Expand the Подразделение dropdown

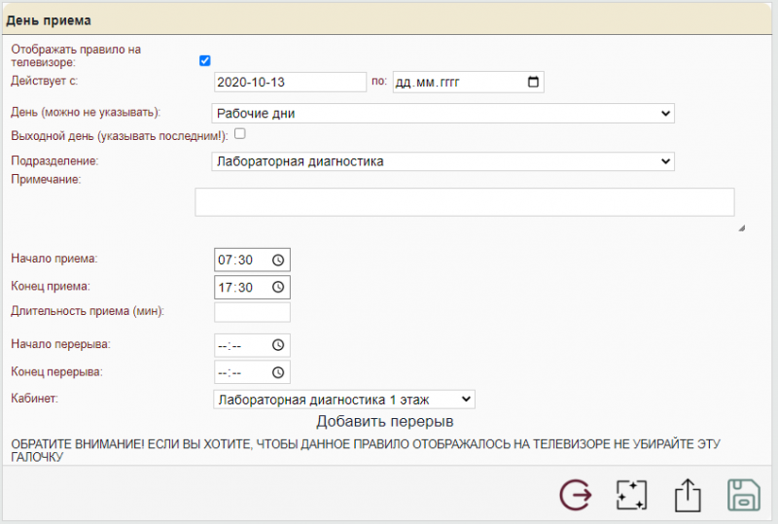(442, 161)
